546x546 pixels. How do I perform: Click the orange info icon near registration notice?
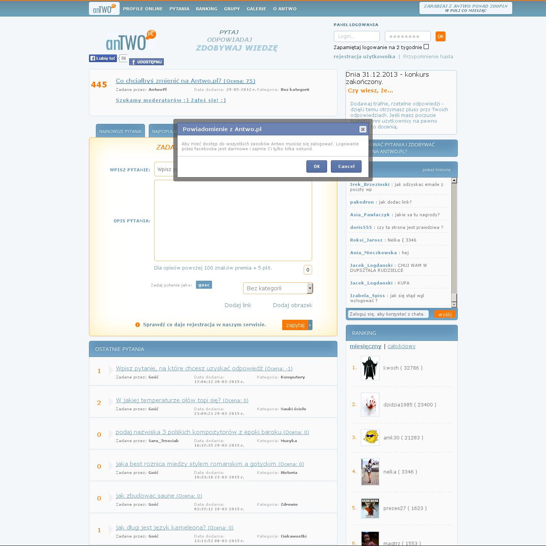(138, 325)
